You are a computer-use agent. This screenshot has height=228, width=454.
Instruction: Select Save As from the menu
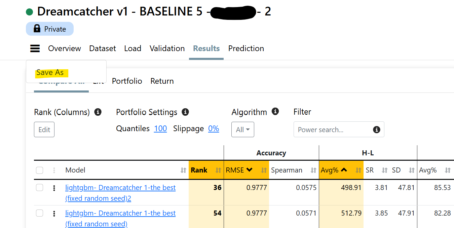coord(50,73)
